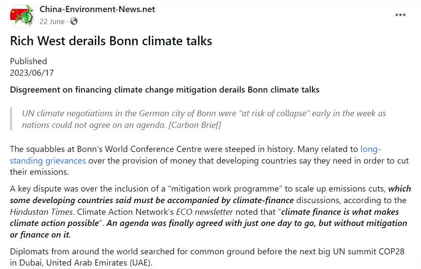Open the "standing grievances" hyperlink
Viewport: 421px width, 269px height.
tap(48, 161)
